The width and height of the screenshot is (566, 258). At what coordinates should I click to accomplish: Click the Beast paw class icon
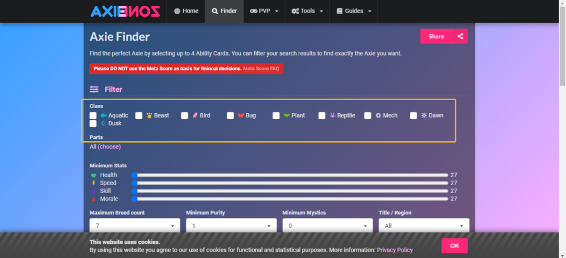click(x=149, y=115)
